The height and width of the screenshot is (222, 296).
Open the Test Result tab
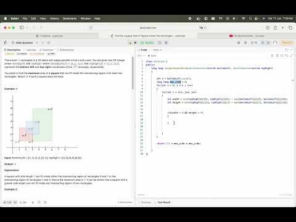tap(162, 202)
